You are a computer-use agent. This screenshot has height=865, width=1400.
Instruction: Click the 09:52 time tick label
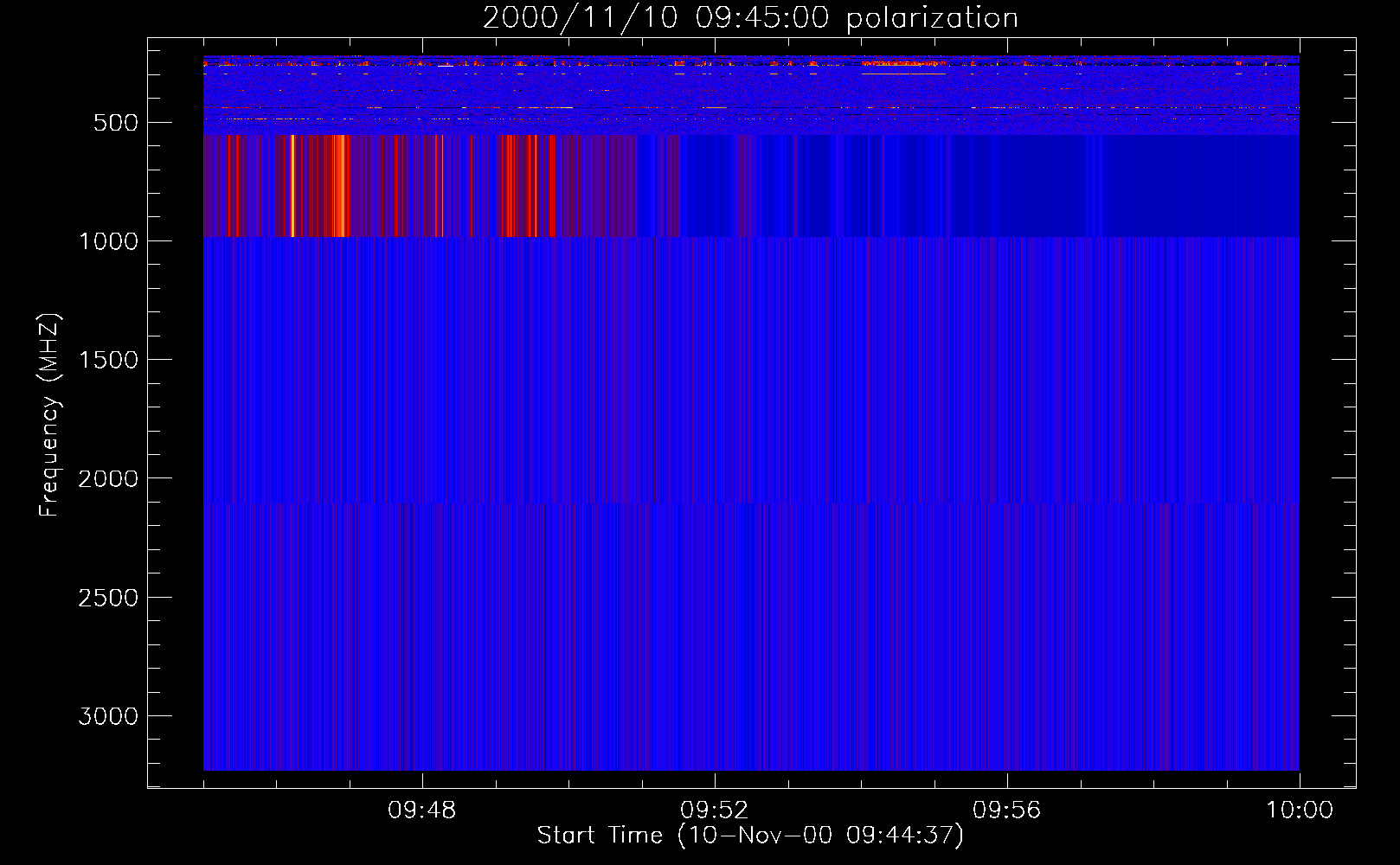(x=715, y=811)
